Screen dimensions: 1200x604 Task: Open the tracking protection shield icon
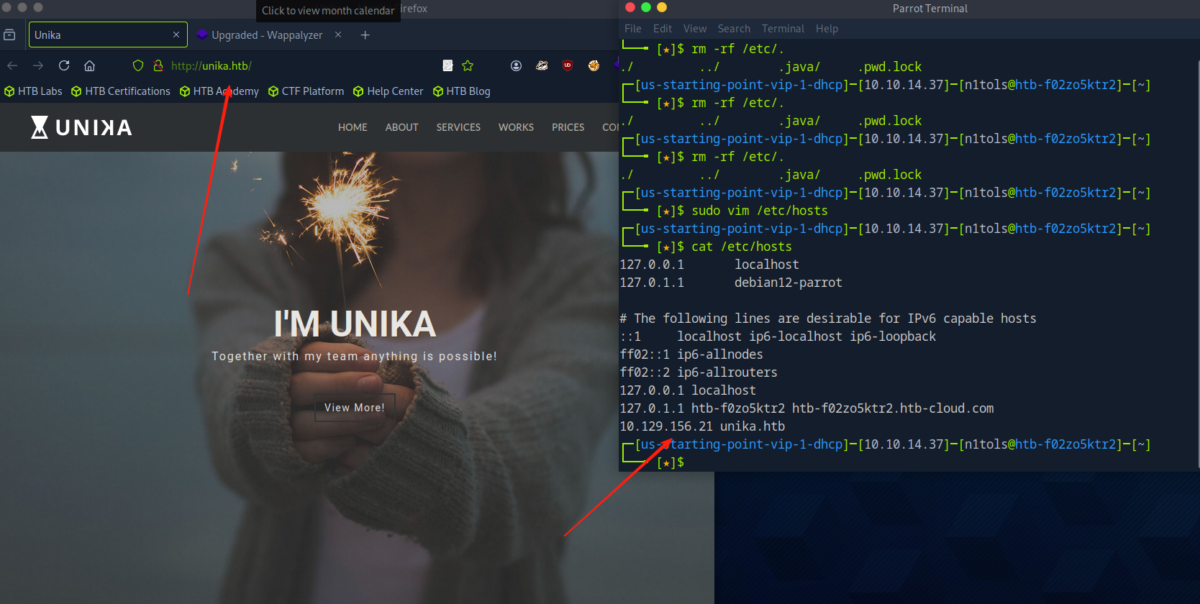(138, 65)
